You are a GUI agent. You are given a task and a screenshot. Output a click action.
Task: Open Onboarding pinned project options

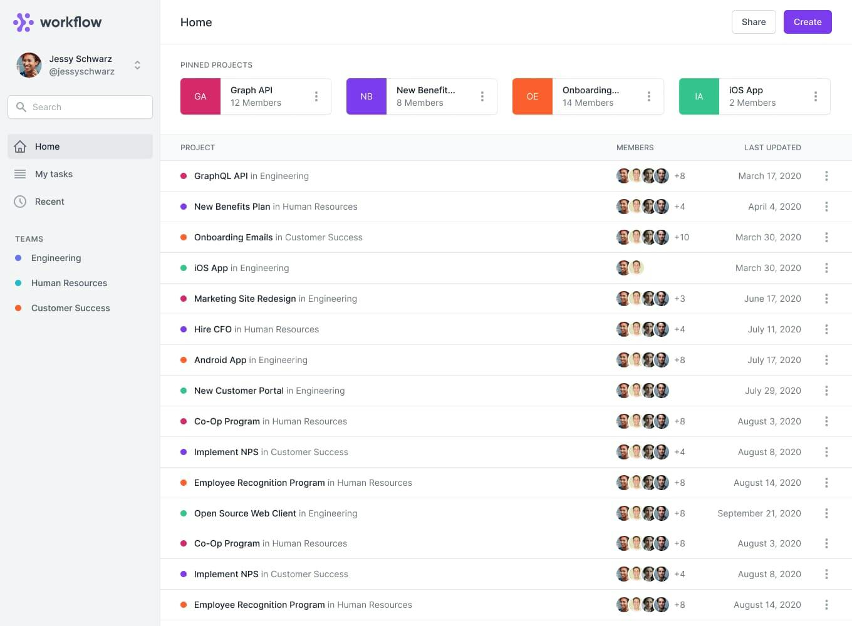coord(649,96)
